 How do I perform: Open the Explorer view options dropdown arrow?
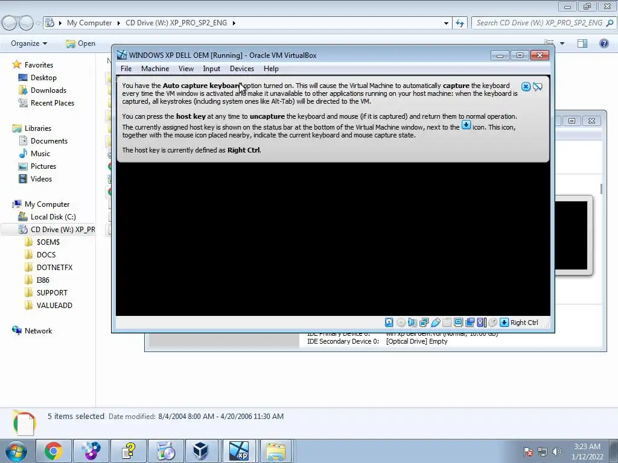click(x=562, y=43)
